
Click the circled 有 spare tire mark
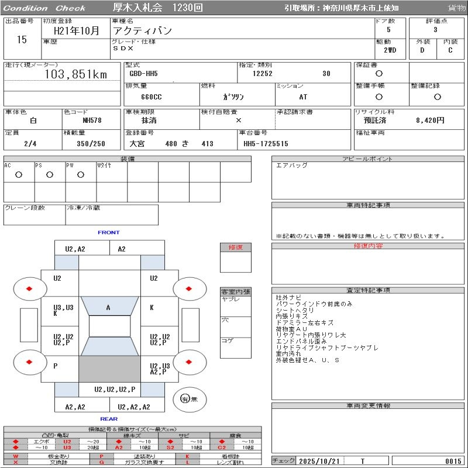(x=185, y=399)
